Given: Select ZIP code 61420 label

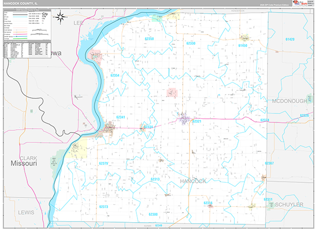Looking at the screenshot, I should 290,39.
